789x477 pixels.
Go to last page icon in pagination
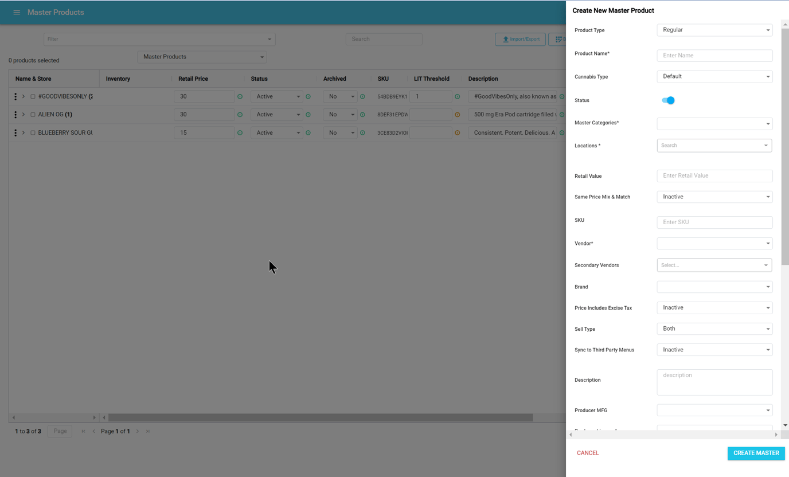(148, 431)
